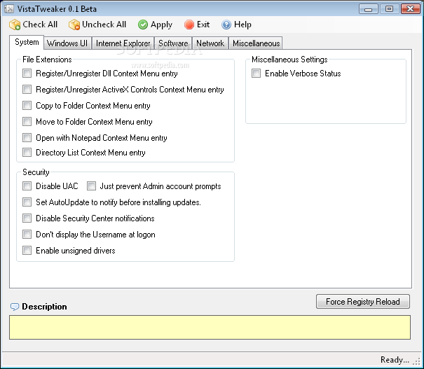Check Copy to Folder Context Menu entry
Viewport: 424px width, 369px height.
coord(27,105)
